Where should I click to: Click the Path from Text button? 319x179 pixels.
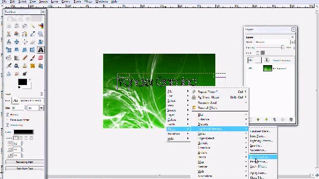[x=24, y=169]
